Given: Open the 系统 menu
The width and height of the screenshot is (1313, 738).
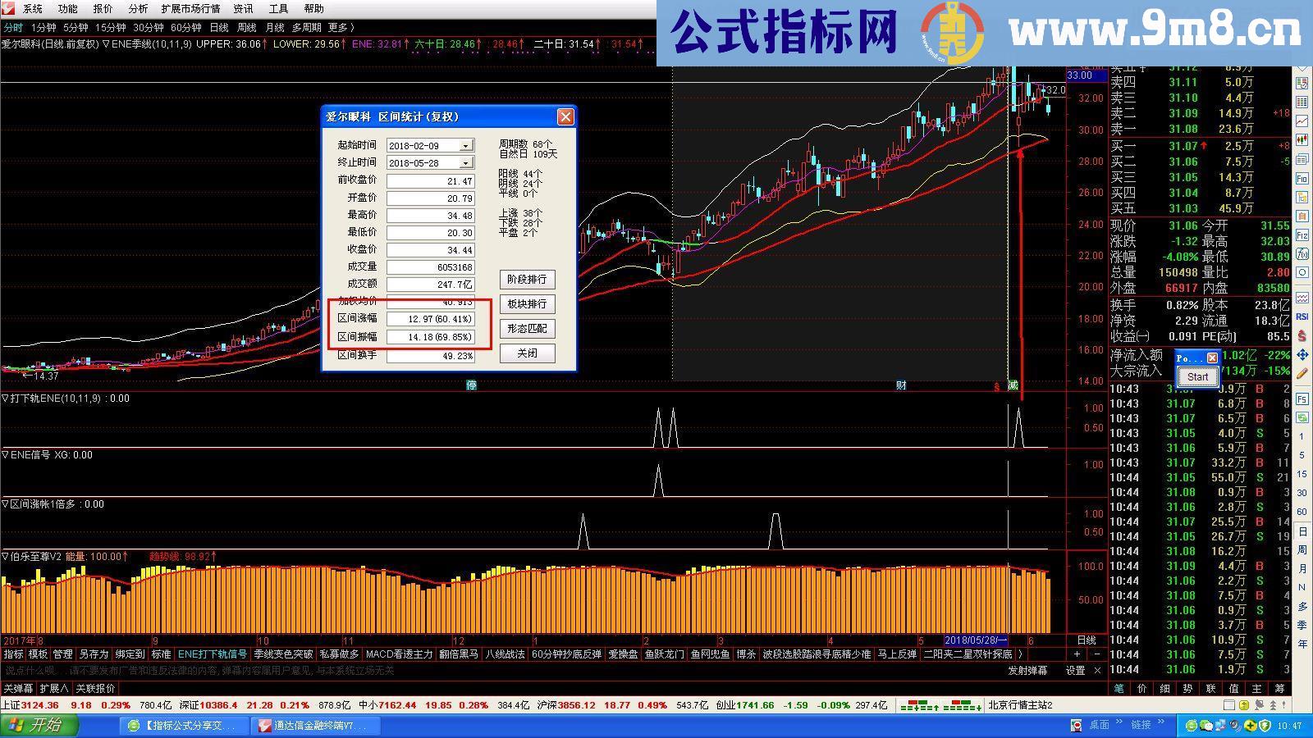Looking at the screenshot, I should coord(33,8).
